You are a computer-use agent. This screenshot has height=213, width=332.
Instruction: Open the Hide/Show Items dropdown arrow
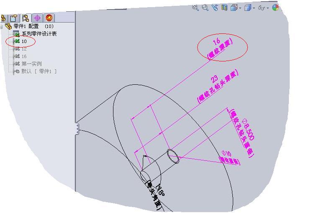268,8
